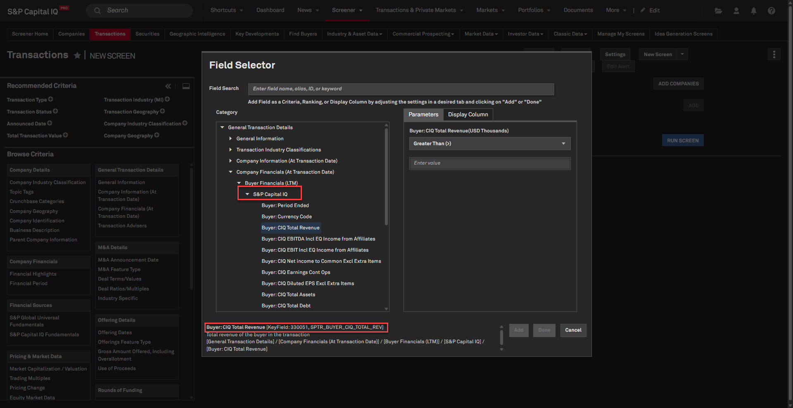
Task: Click the Enter value input field
Action: (x=490, y=163)
